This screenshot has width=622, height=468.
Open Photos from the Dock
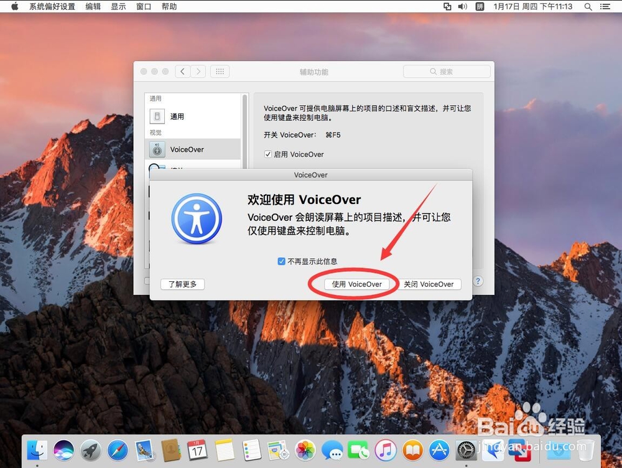pos(305,451)
